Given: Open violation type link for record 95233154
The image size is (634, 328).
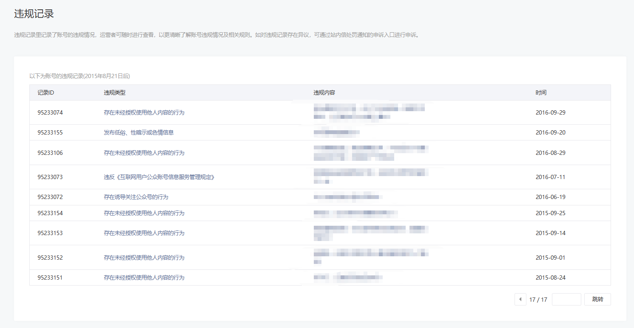Looking at the screenshot, I should point(144,213).
